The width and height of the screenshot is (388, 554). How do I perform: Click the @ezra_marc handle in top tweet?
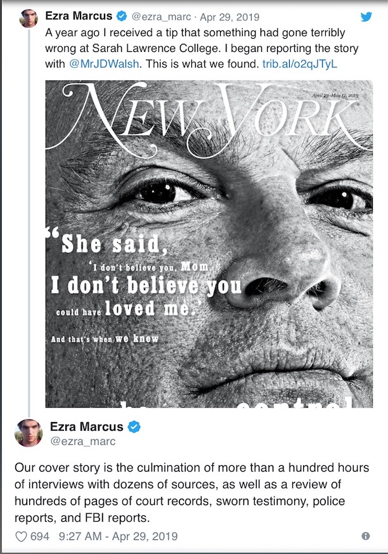tap(161, 16)
